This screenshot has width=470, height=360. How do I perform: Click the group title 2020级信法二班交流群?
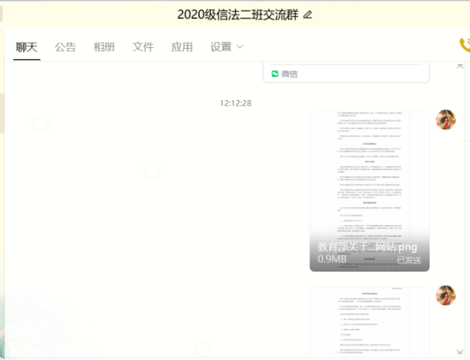point(237,15)
